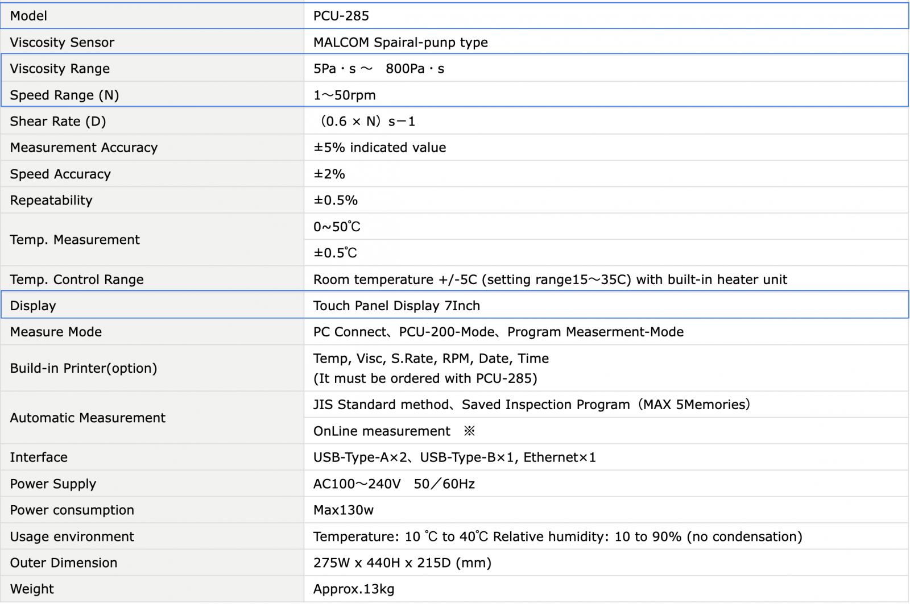Select the 'Measurement Accuracy' label

tap(84, 148)
